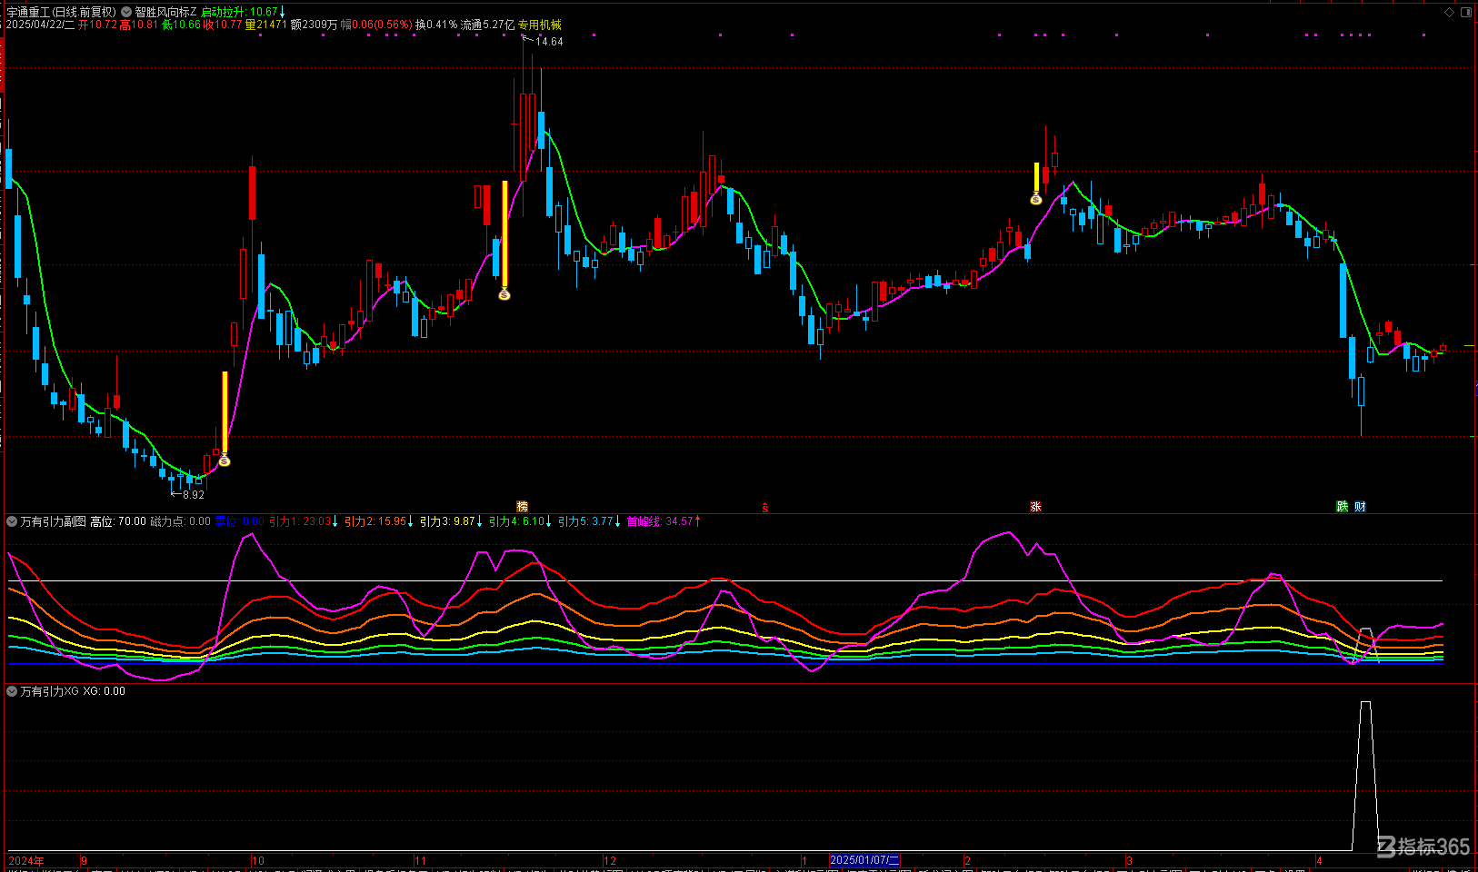Click the 榜 marker on the chart baseline
Image resolution: width=1478 pixels, height=872 pixels.
522,507
